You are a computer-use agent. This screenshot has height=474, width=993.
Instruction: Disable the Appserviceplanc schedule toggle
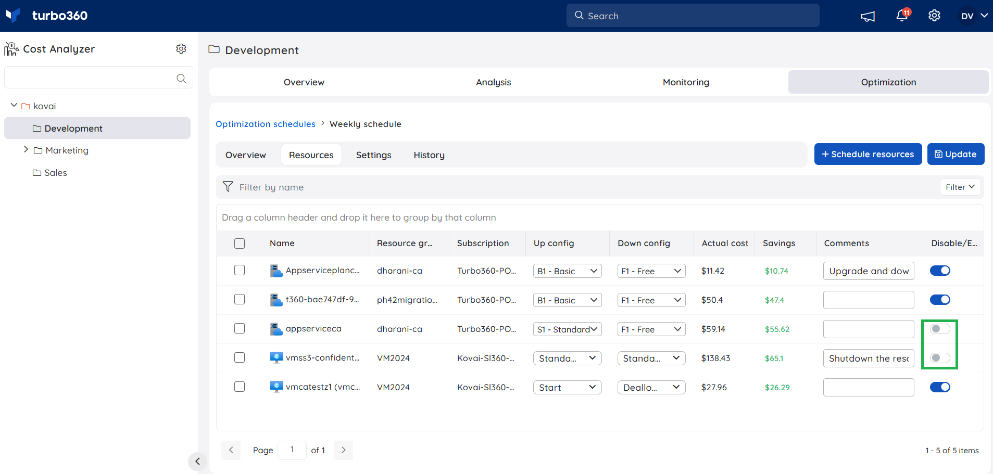pos(940,271)
